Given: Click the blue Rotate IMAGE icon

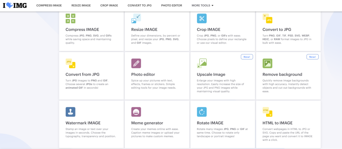Looking at the screenshot, I should pos(202,112).
